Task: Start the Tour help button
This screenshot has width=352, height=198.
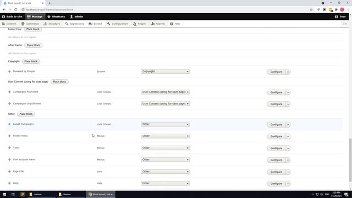Action: 340,16
